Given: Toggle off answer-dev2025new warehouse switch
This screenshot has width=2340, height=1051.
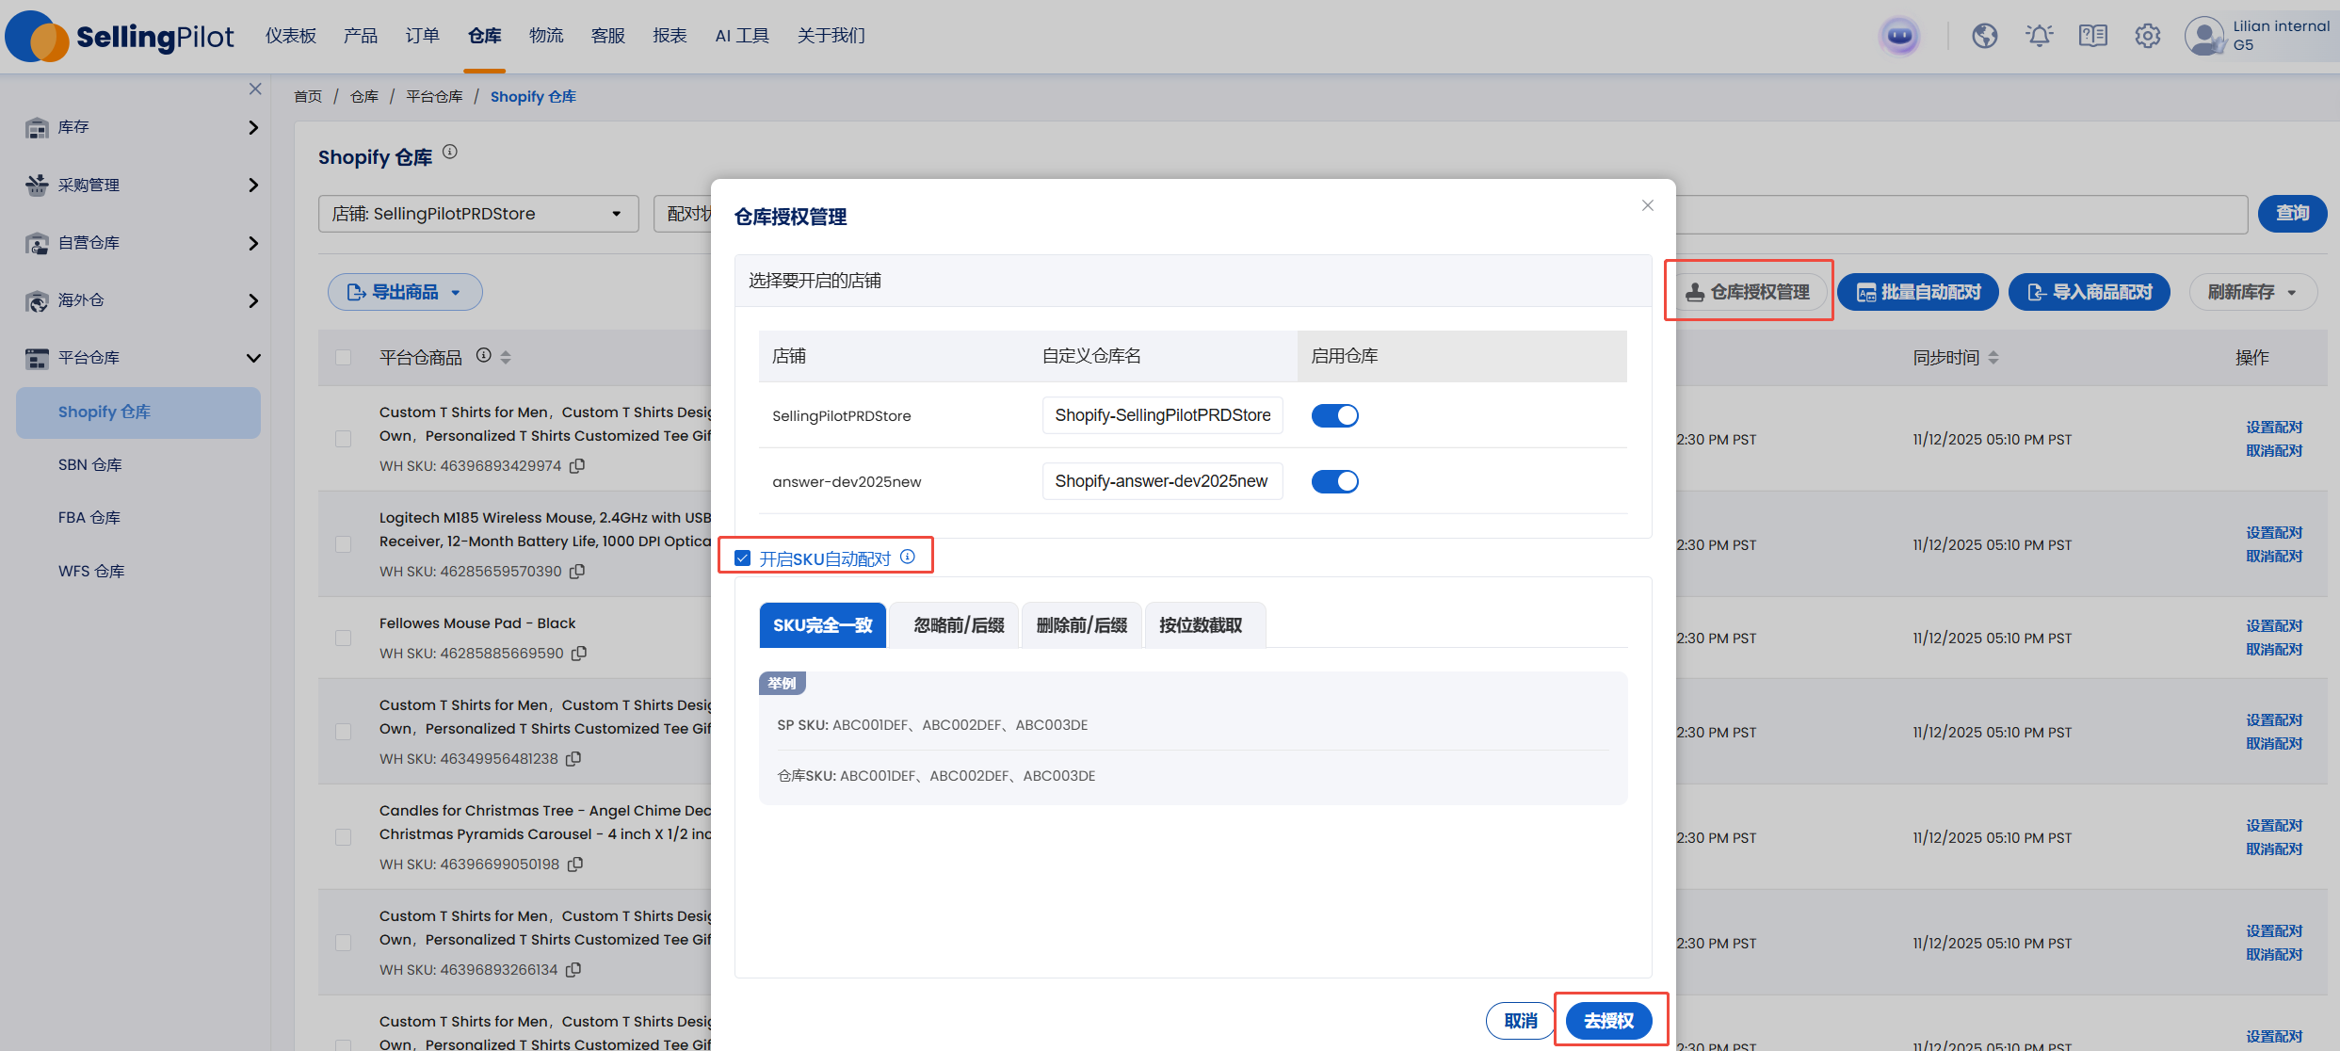Looking at the screenshot, I should pos(1334,481).
